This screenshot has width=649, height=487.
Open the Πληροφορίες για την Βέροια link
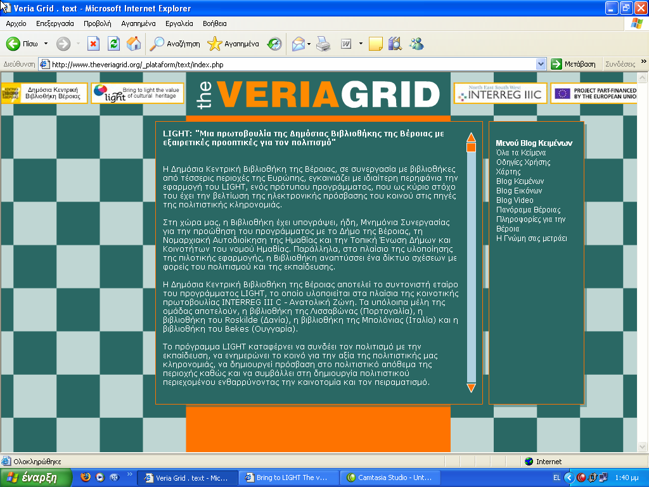point(530,224)
